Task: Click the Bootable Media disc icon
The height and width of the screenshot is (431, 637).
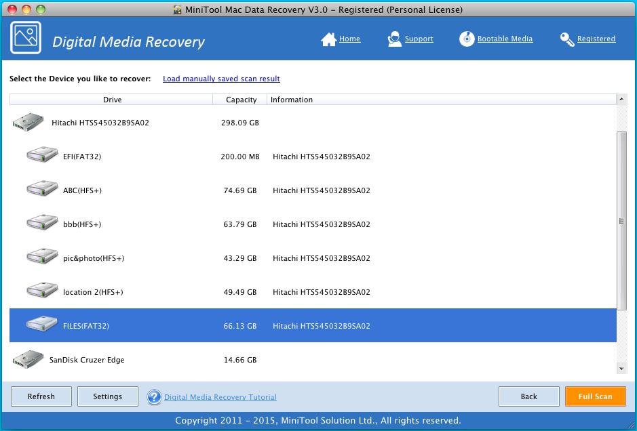Action: (x=466, y=39)
